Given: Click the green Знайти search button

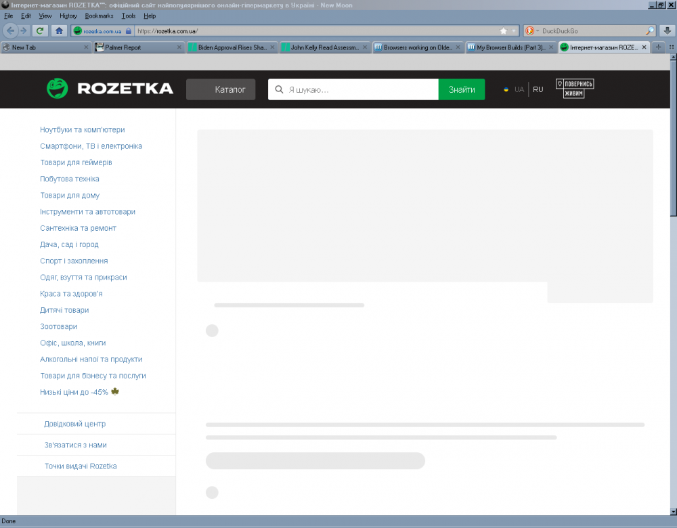Looking at the screenshot, I should pos(462,89).
